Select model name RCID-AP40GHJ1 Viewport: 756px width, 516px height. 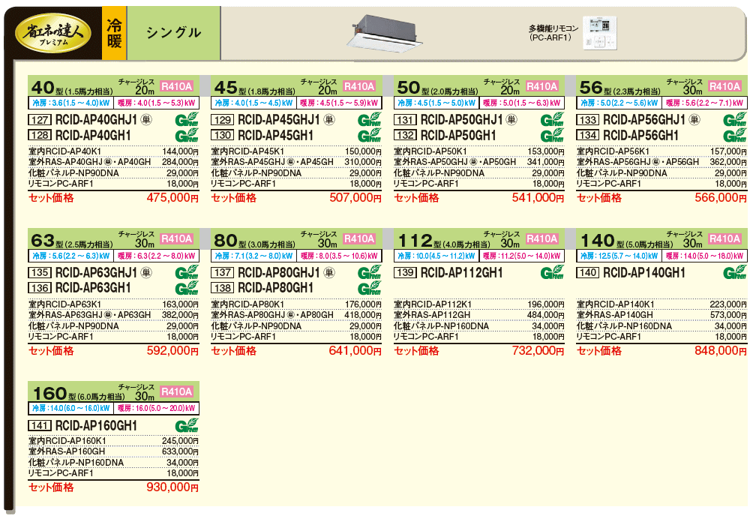[x=97, y=119]
